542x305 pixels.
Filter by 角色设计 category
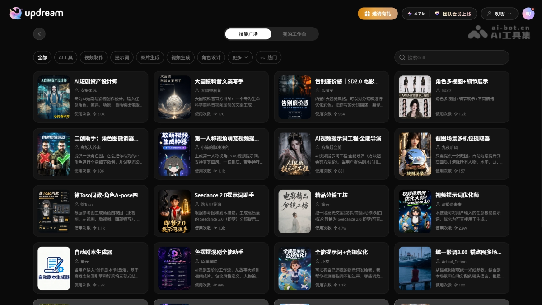(211, 57)
